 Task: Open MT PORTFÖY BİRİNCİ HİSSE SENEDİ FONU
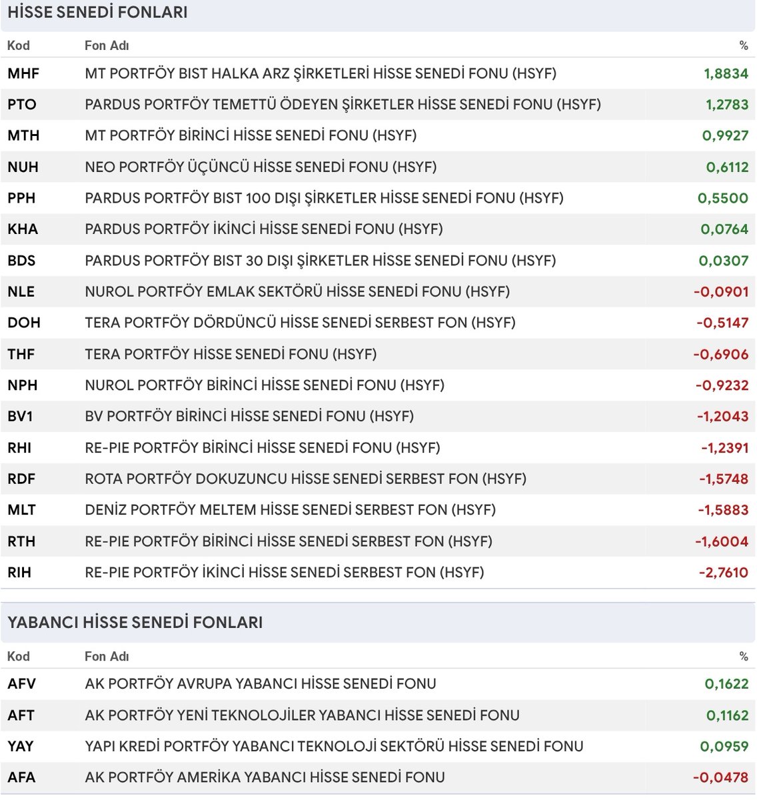pos(251,136)
